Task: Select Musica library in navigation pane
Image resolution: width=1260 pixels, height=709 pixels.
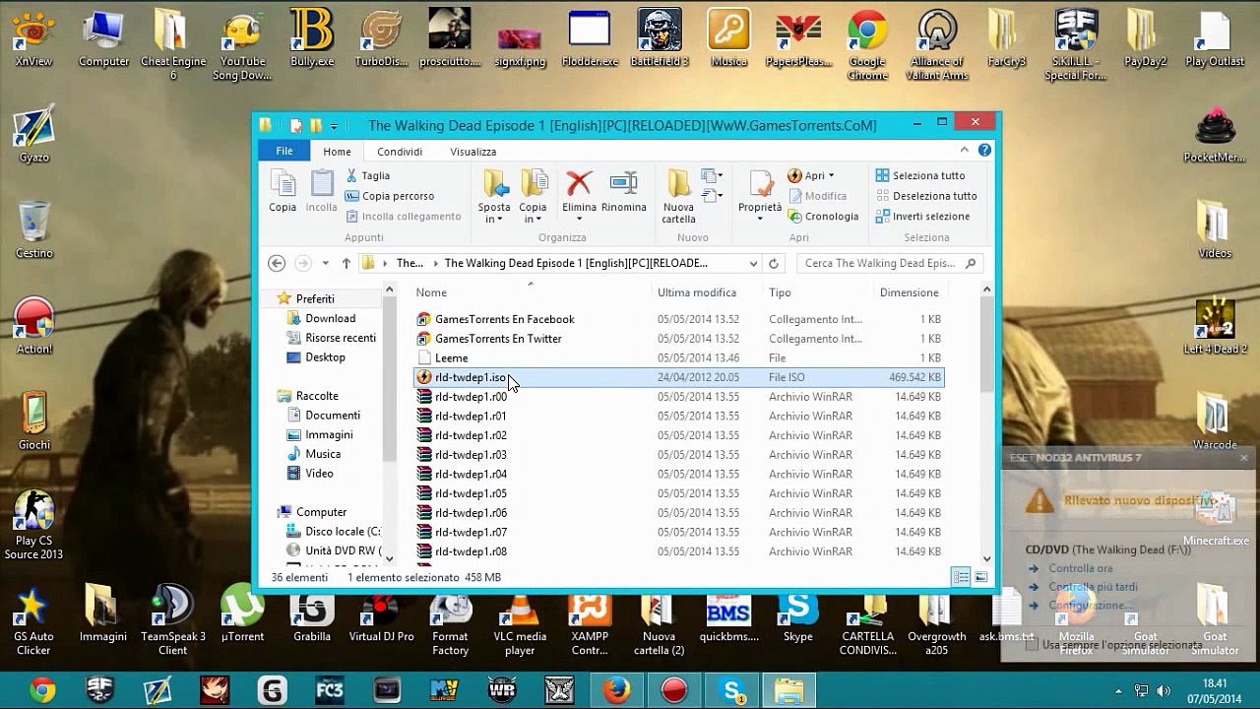Action: [323, 454]
